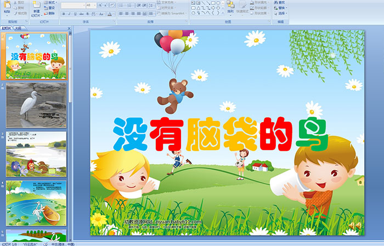Click the font color icon
Image resolution: width=384 pixels, height=246 pixels.
pyautogui.click(x=110, y=14)
